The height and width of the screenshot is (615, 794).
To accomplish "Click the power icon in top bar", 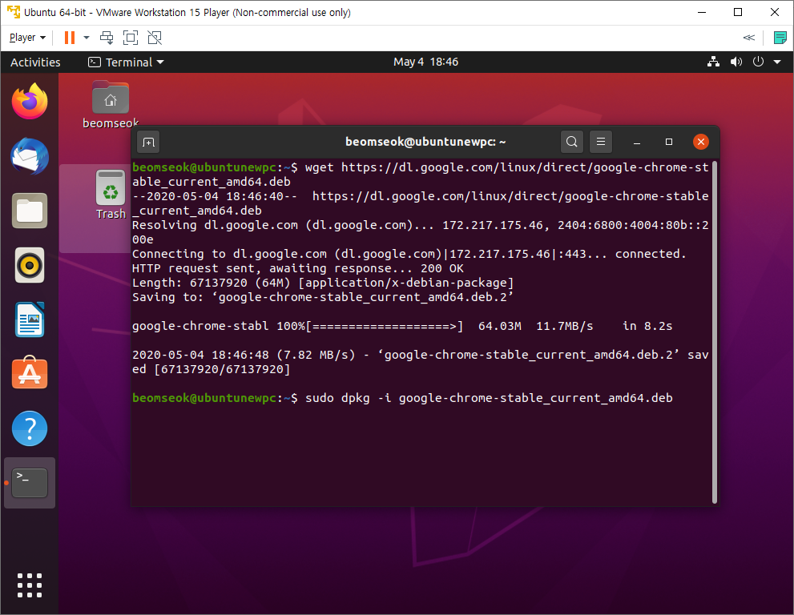I will pos(758,62).
